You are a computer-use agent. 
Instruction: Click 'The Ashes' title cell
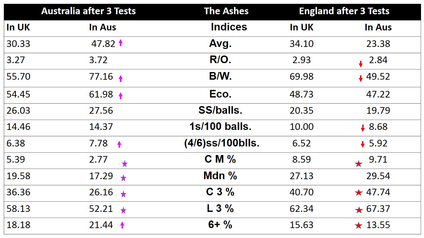pos(226,11)
